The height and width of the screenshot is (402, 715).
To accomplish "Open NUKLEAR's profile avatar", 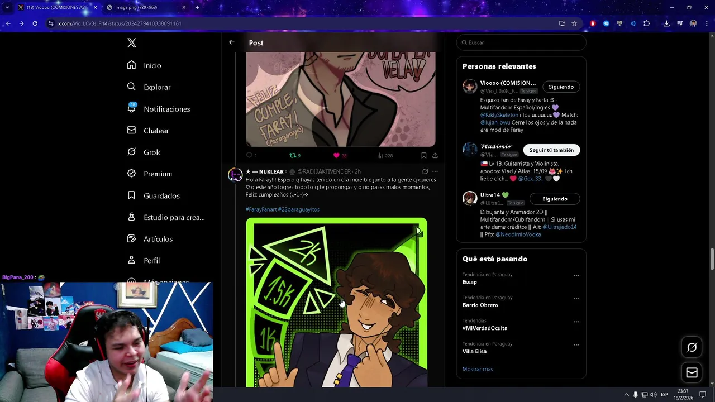I will pos(235,174).
